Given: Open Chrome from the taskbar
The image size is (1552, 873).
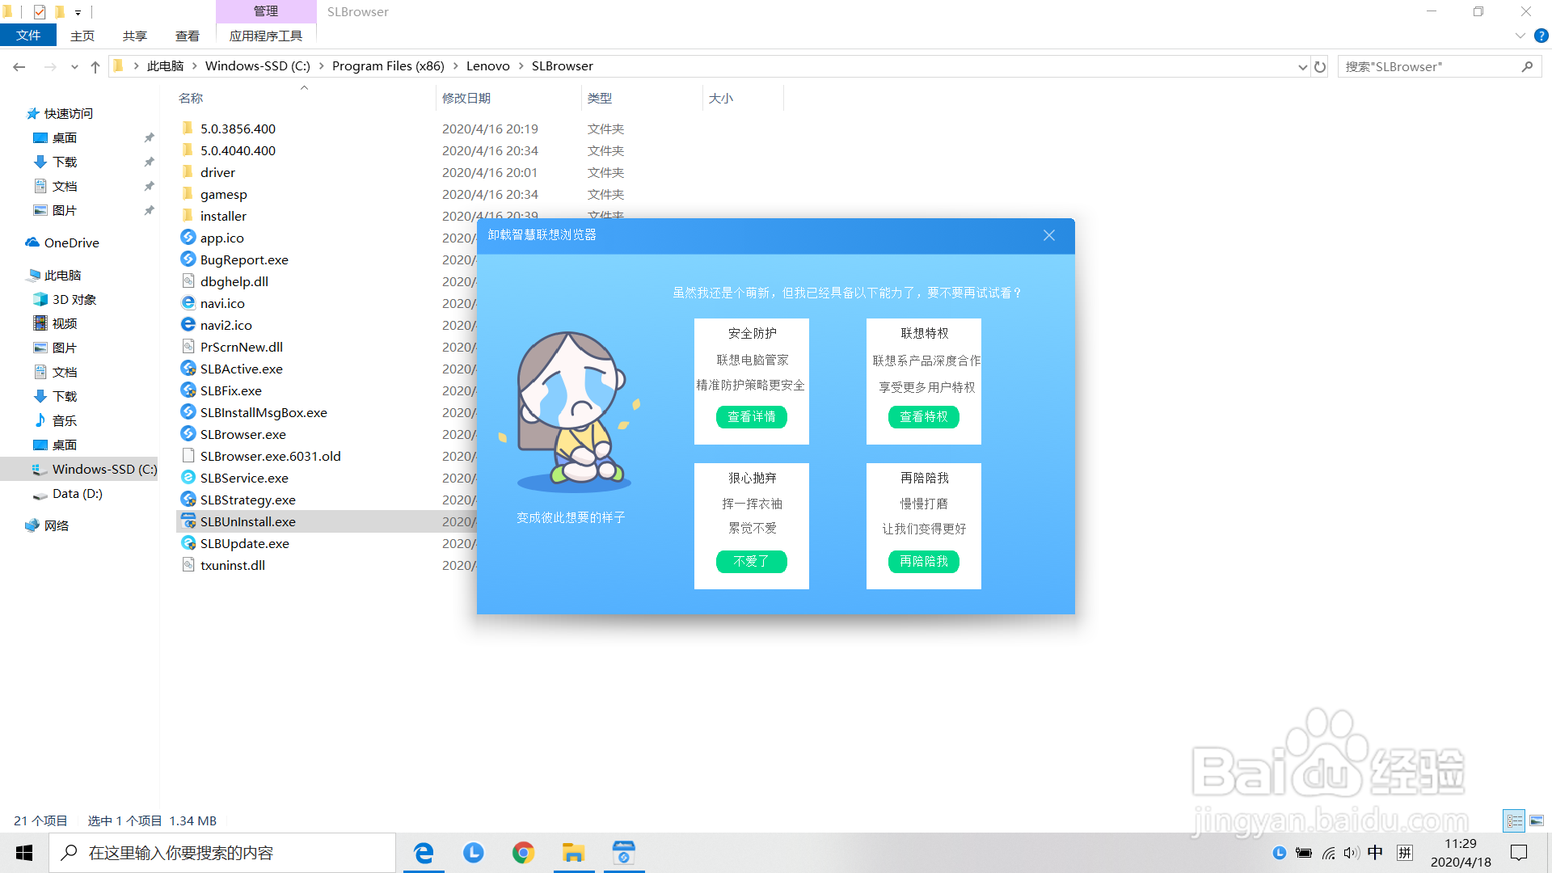Looking at the screenshot, I should point(523,853).
